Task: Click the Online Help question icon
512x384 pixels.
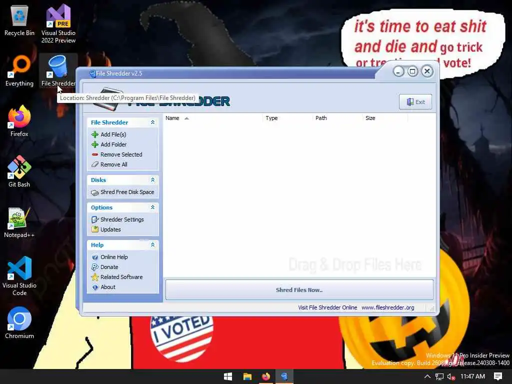Action: pos(95,257)
